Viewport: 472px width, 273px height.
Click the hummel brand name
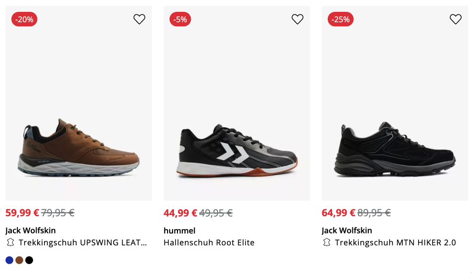click(x=179, y=231)
